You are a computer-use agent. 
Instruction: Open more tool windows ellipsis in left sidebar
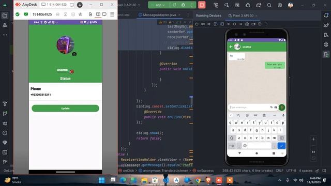click(x=5, y=35)
